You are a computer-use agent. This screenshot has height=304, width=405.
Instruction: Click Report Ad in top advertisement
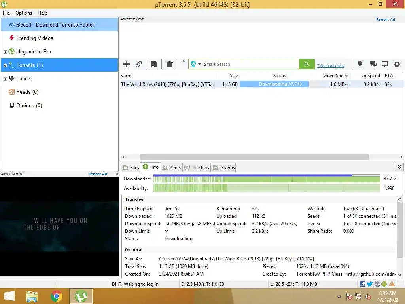385,19
